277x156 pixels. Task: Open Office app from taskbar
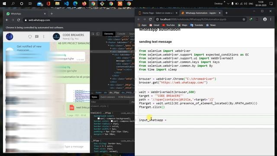pyautogui.click(x=48, y=3)
